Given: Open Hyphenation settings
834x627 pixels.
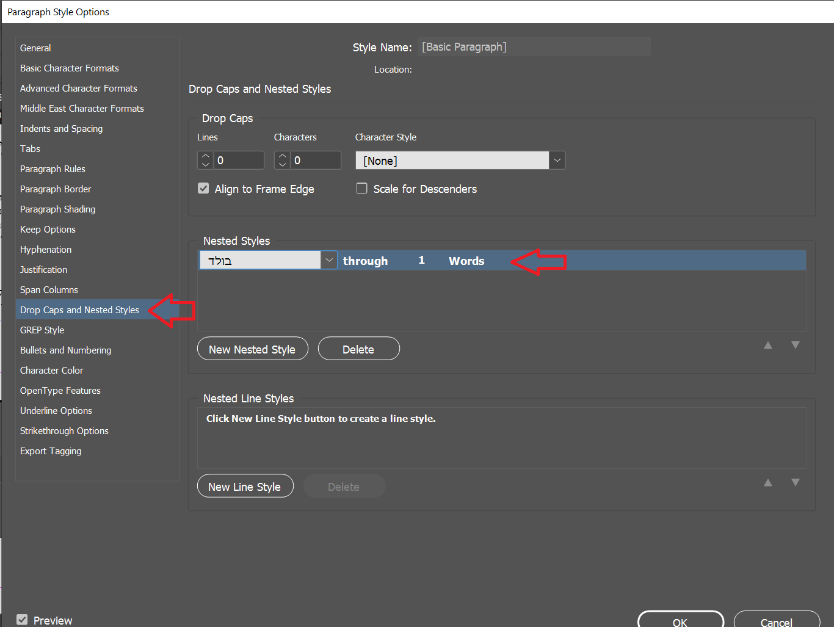Looking at the screenshot, I should (46, 250).
